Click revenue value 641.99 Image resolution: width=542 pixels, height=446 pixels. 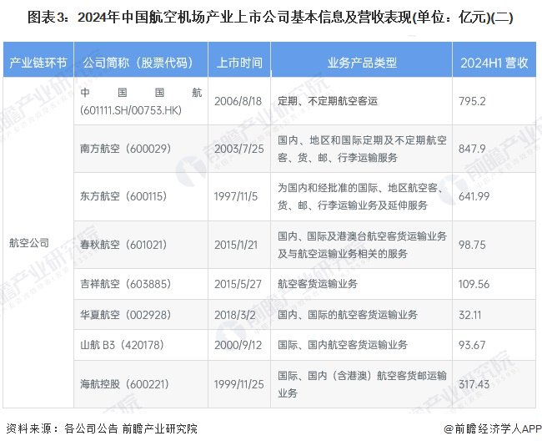[474, 196]
